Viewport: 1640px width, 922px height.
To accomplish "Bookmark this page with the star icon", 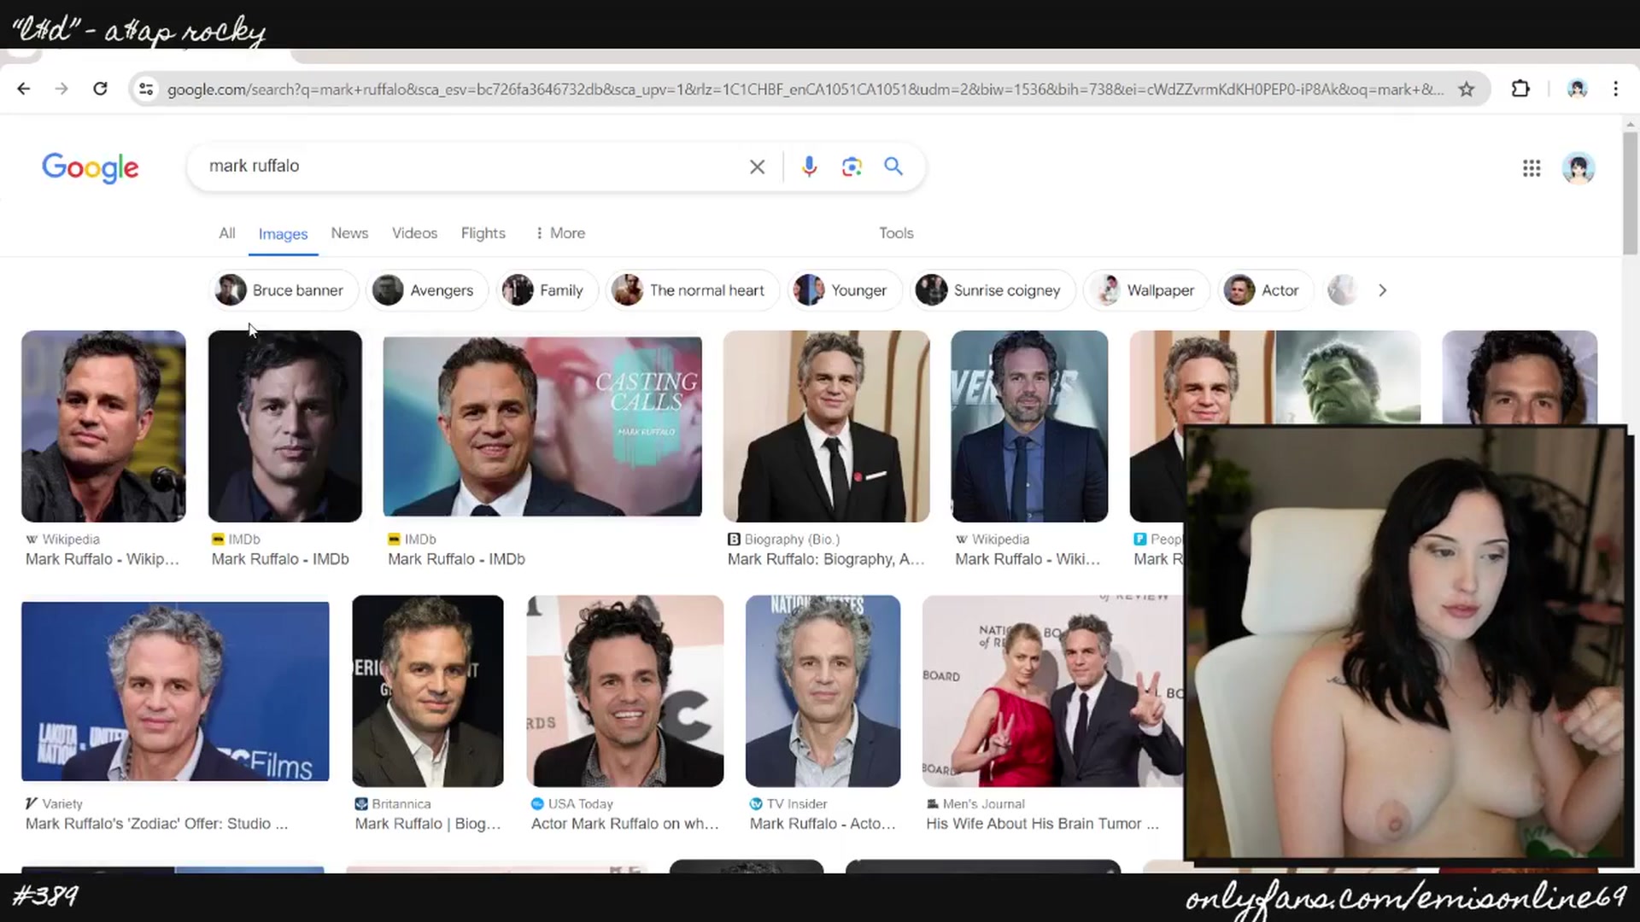I will click(1467, 89).
